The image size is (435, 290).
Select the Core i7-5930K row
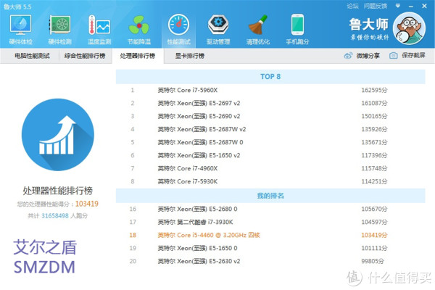pyautogui.click(x=270, y=181)
